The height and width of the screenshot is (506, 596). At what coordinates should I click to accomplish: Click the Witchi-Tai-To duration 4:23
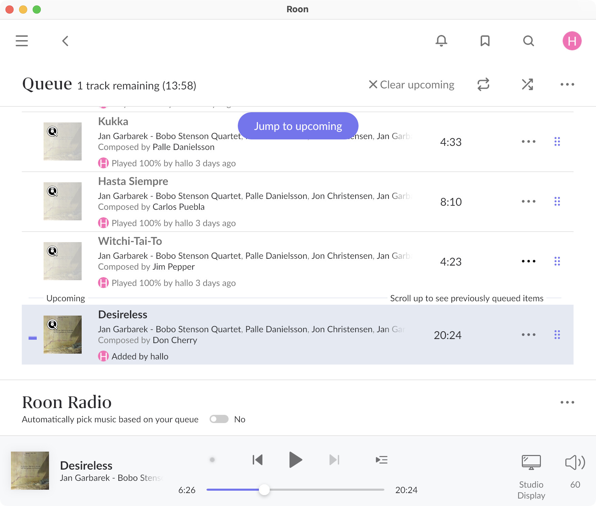coord(451,262)
